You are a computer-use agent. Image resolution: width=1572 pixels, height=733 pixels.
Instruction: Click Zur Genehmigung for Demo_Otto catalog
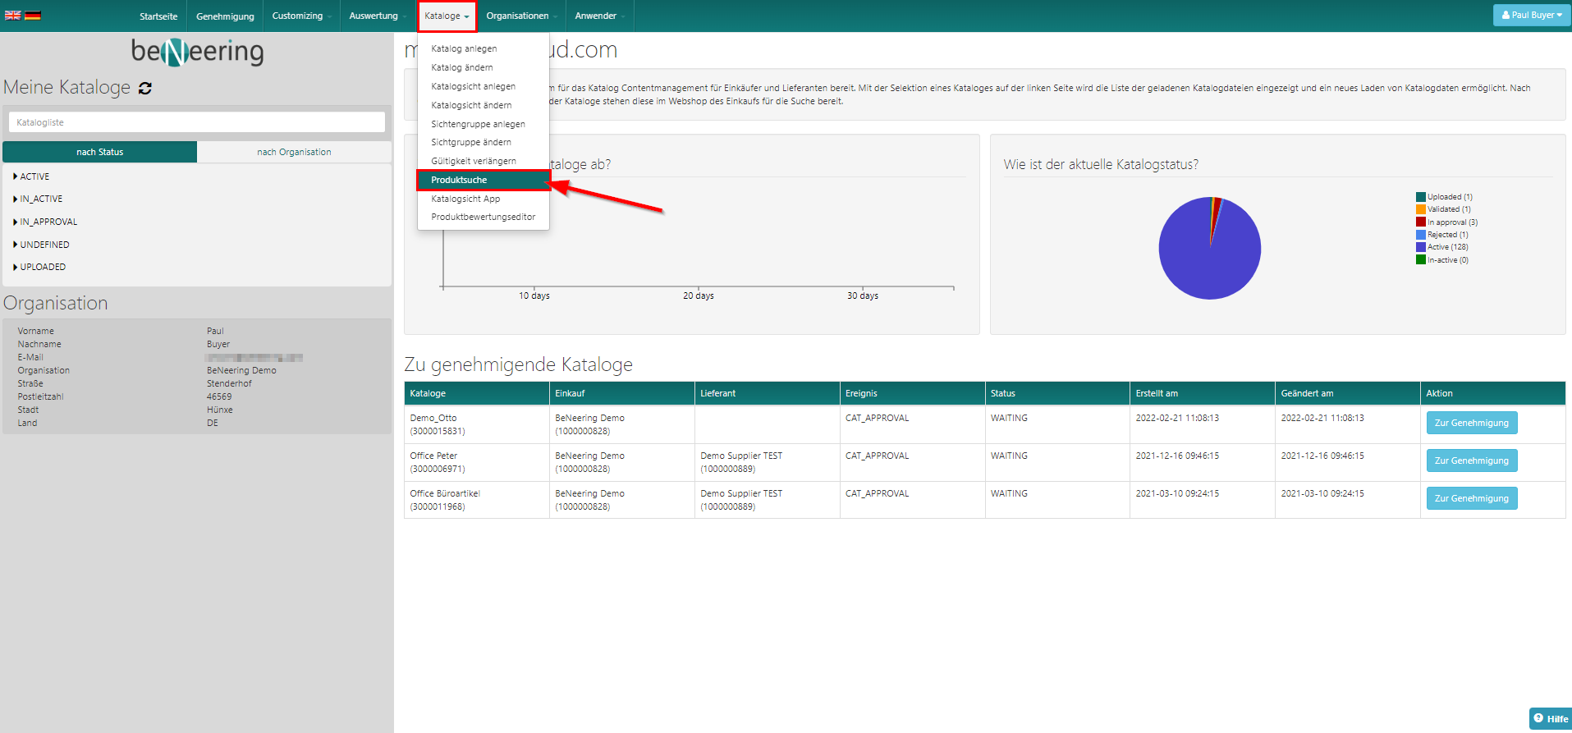(1471, 423)
